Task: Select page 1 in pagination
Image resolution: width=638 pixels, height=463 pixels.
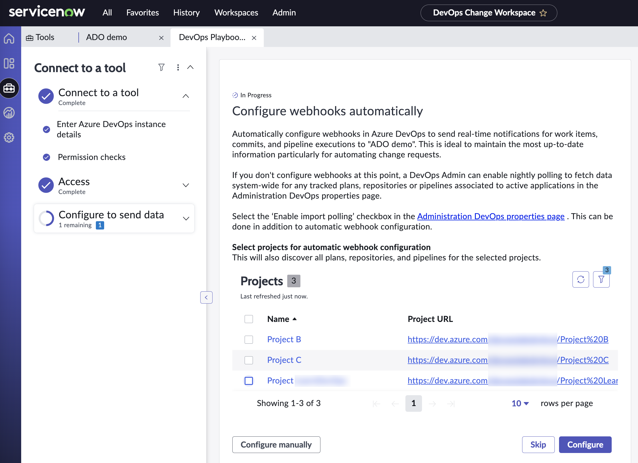Action: [414, 403]
